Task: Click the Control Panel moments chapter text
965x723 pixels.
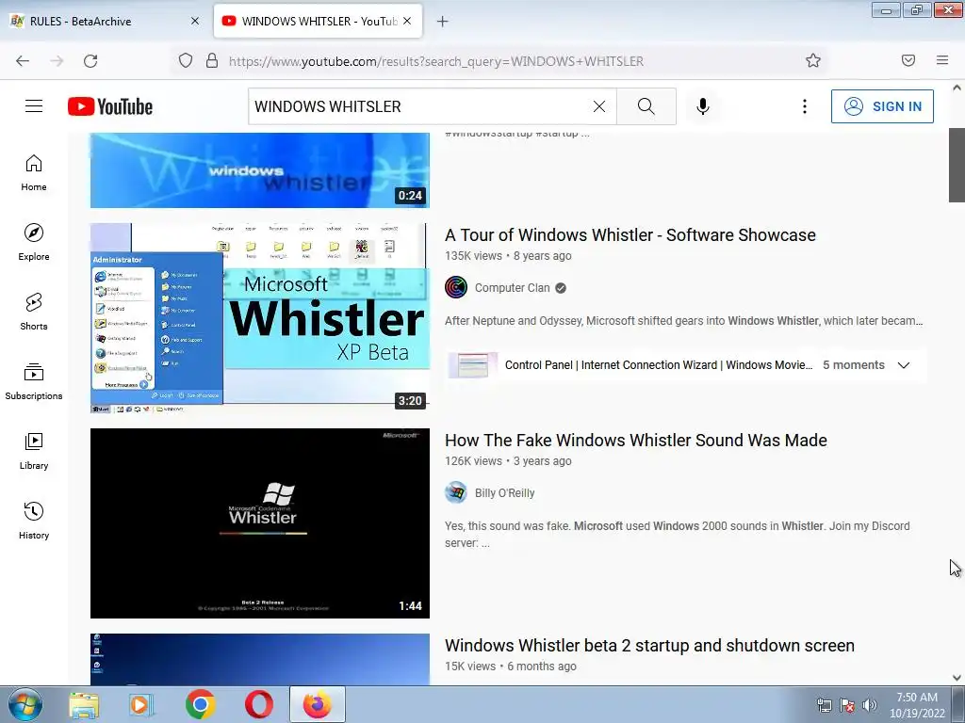Action: pos(659,365)
